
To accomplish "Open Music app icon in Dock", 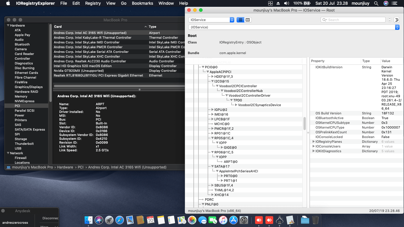I will [223, 220].
